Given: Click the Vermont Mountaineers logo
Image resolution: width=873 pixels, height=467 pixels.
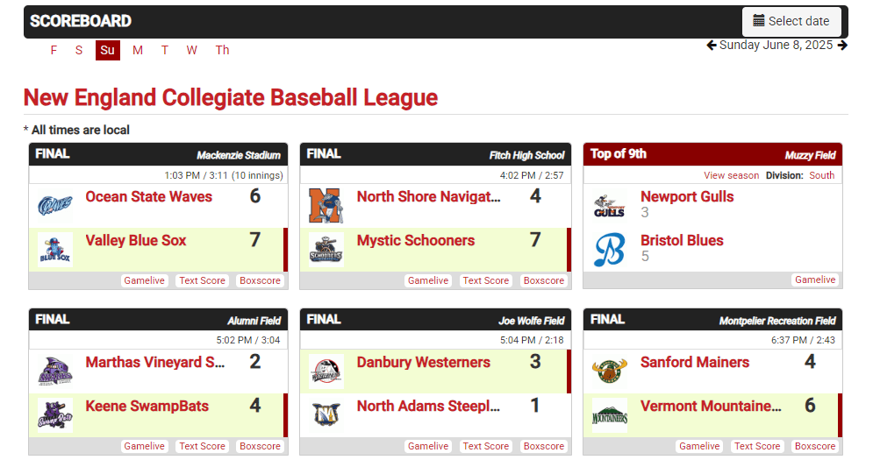Looking at the screenshot, I should (x=610, y=414).
